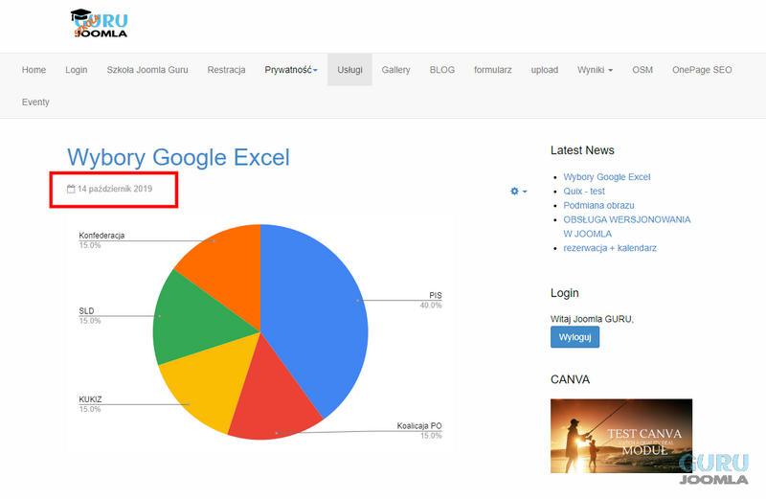Click the Wyloguj logout button

pos(575,337)
